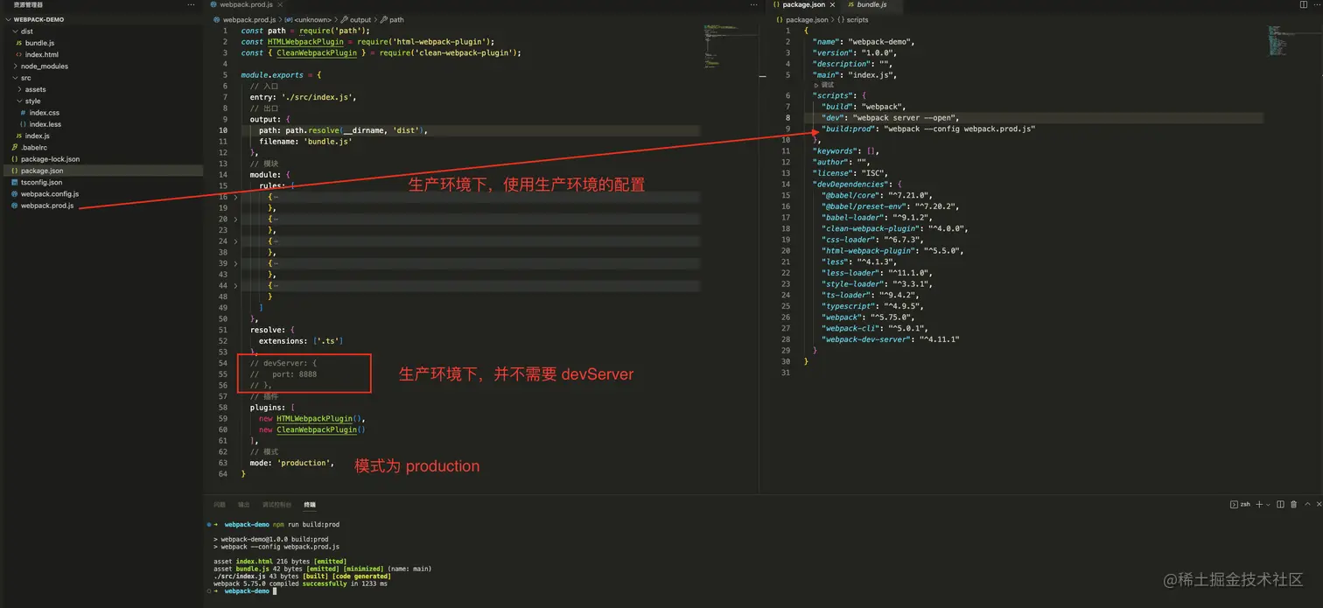
Task: Click the "webpack-dev-server" dependency line
Action: pyautogui.click(x=890, y=339)
